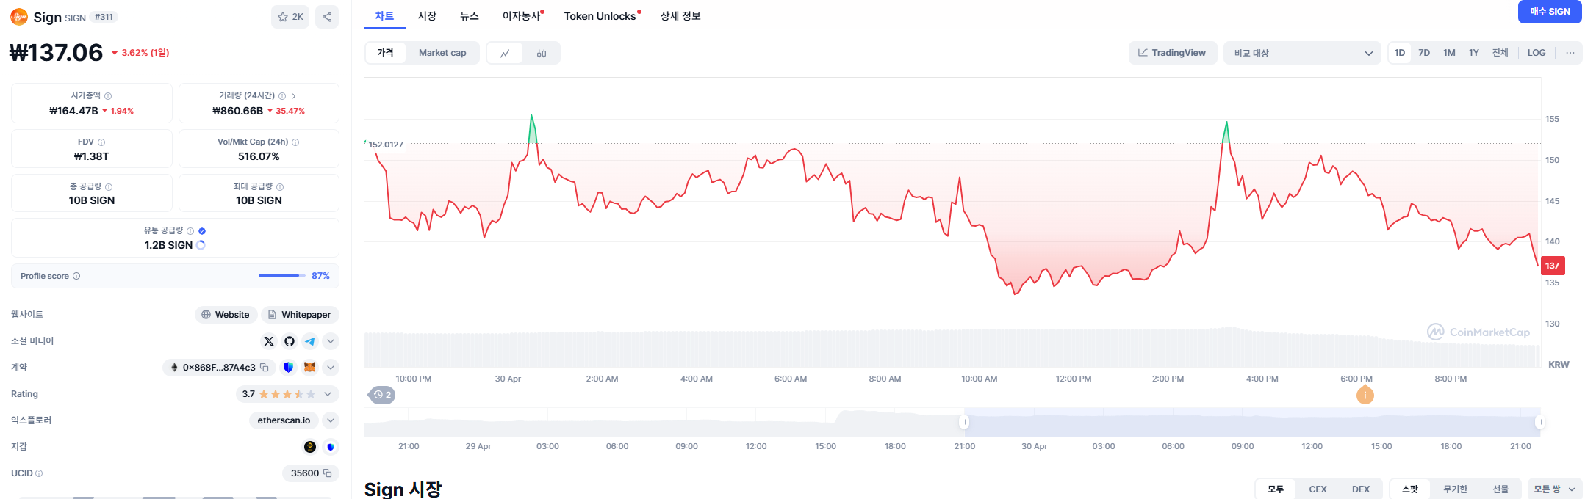Click orange event marker on timeline
The image size is (1585, 499).
(x=1365, y=395)
